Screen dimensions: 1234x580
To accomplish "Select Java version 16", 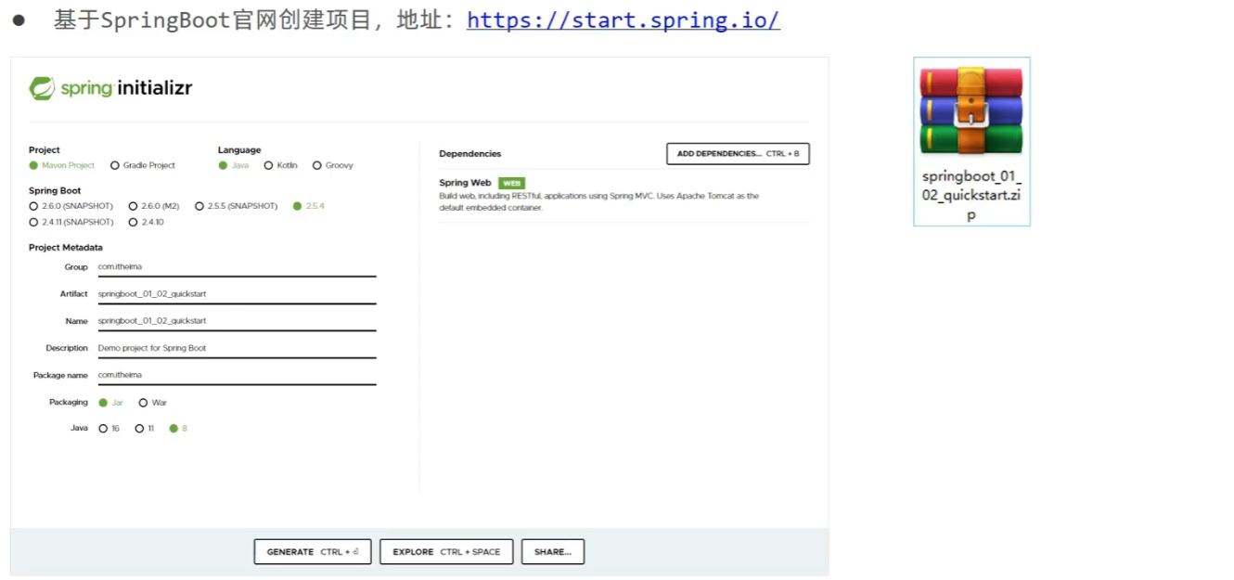I will tap(103, 429).
